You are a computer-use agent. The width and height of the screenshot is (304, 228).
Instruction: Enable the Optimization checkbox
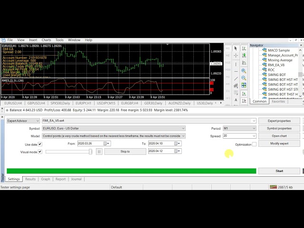pos(254,144)
